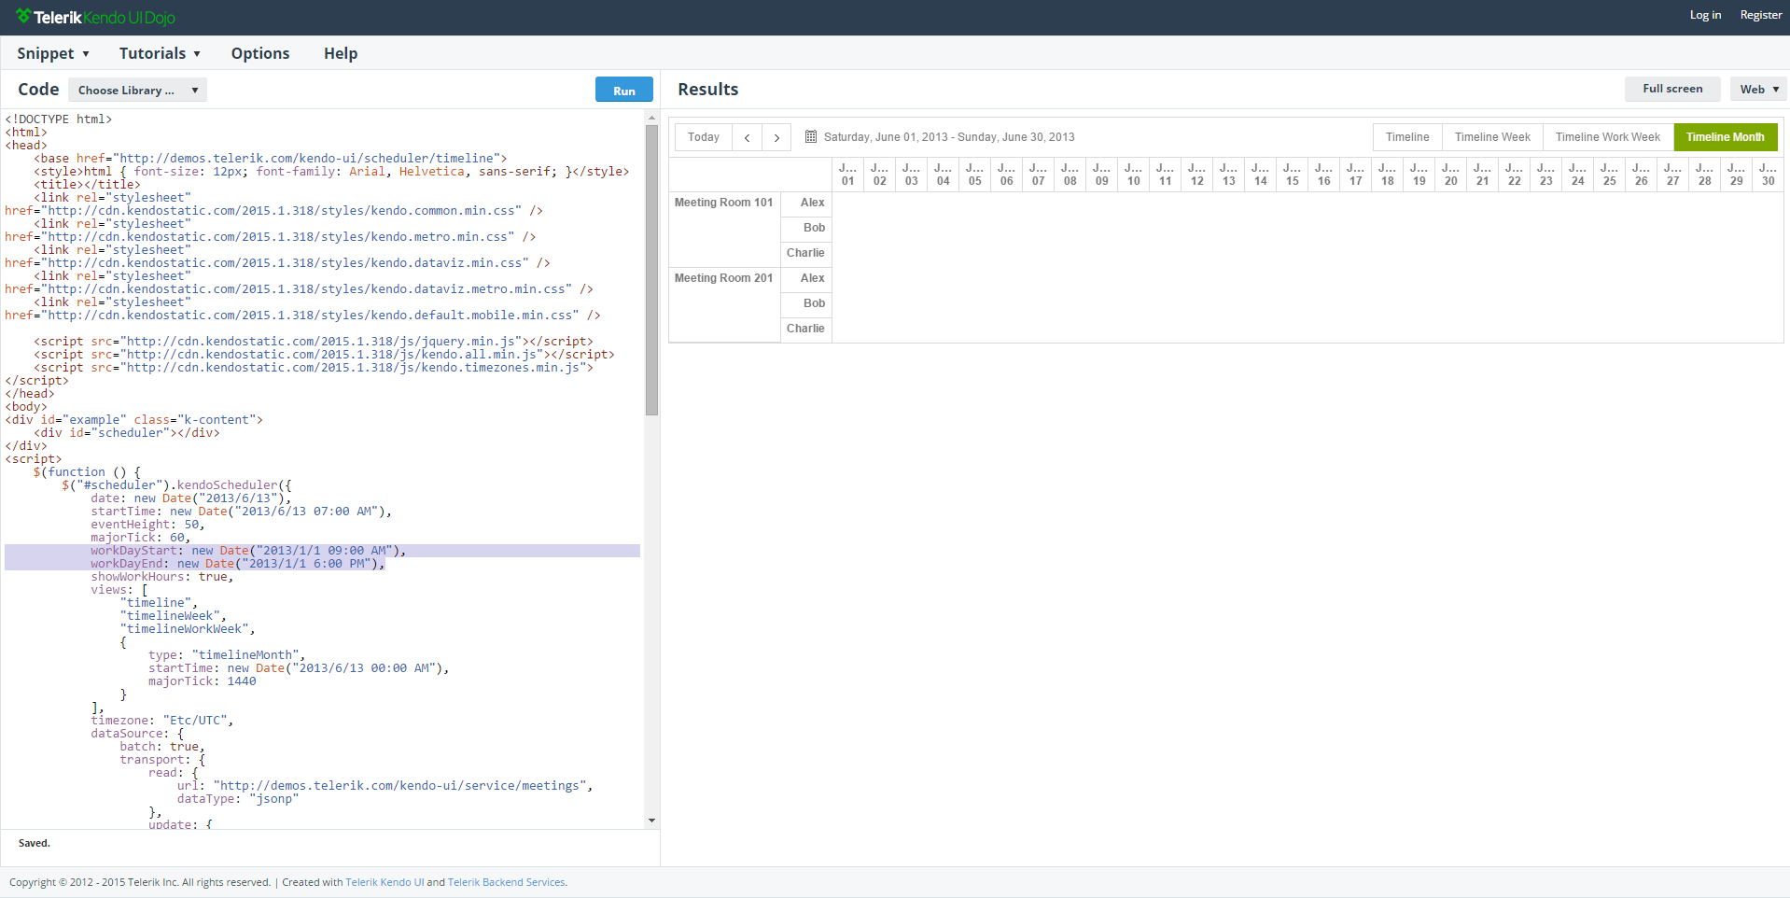
Task: Expand the Tutorials menu
Action: coord(160,53)
